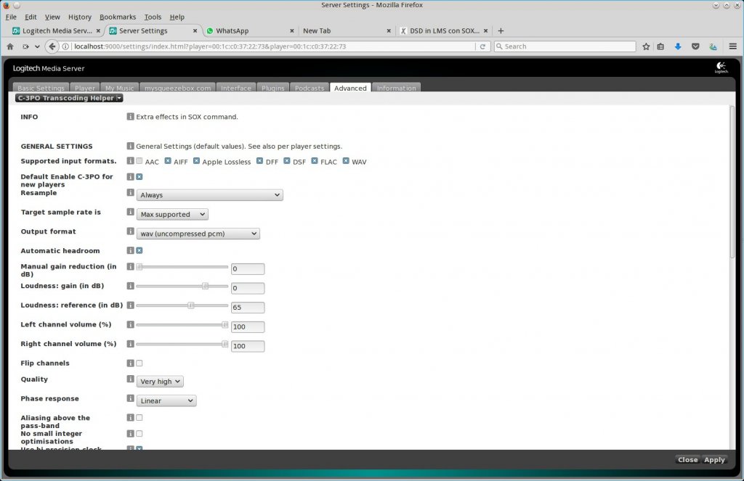Open the Quality dropdown
Image resolution: width=744 pixels, height=481 pixels.
point(160,382)
